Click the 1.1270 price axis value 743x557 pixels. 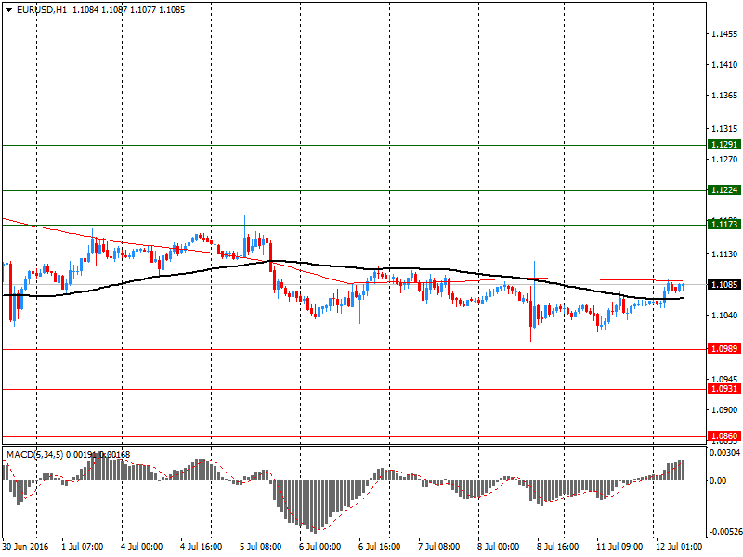724,160
